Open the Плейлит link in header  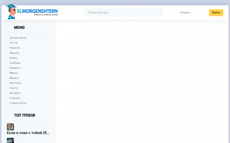pyautogui.click(x=185, y=13)
